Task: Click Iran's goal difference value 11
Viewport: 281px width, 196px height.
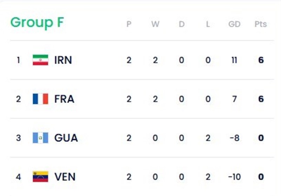Action: pos(234,60)
